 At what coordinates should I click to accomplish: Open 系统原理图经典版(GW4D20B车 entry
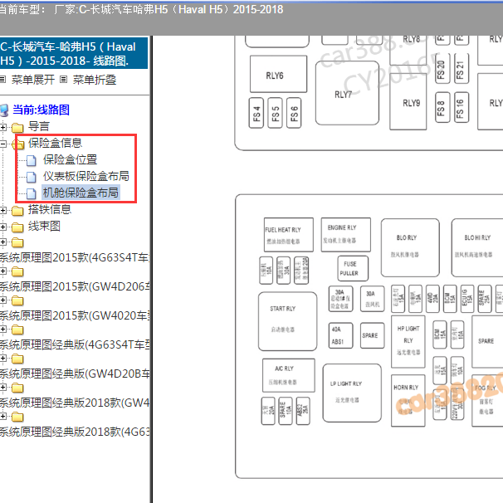(x=75, y=374)
